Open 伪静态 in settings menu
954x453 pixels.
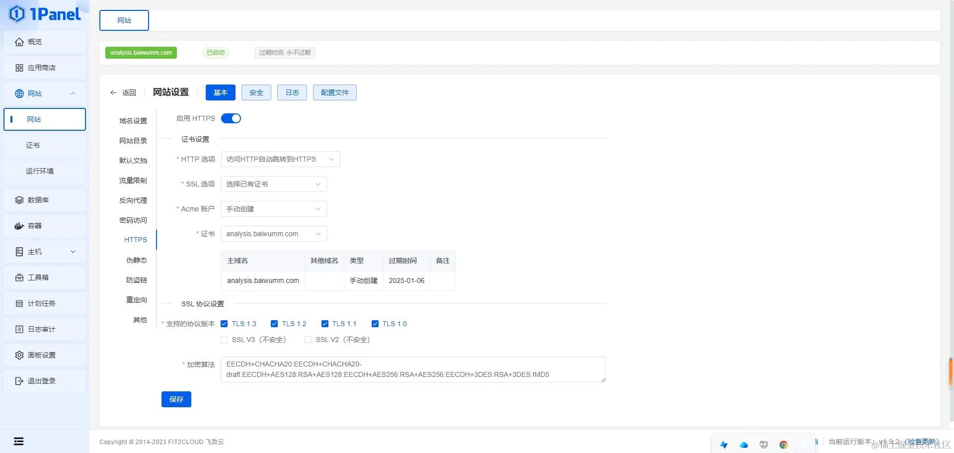coord(137,260)
